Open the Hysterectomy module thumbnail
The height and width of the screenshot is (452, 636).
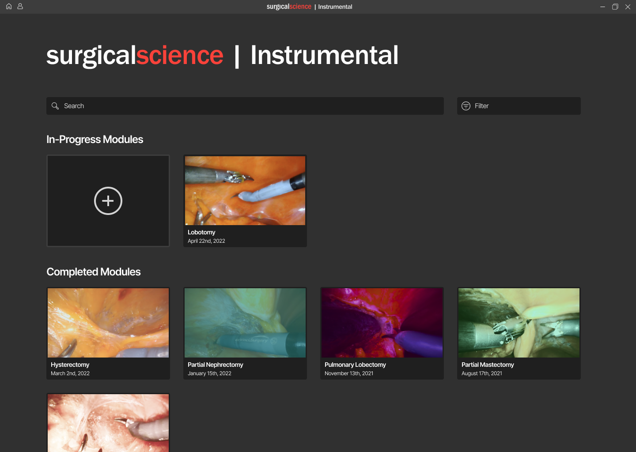[108, 323]
